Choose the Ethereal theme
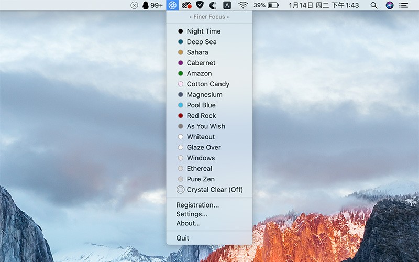419x262 pixels. pyautogui.click(x=209, y=169)
